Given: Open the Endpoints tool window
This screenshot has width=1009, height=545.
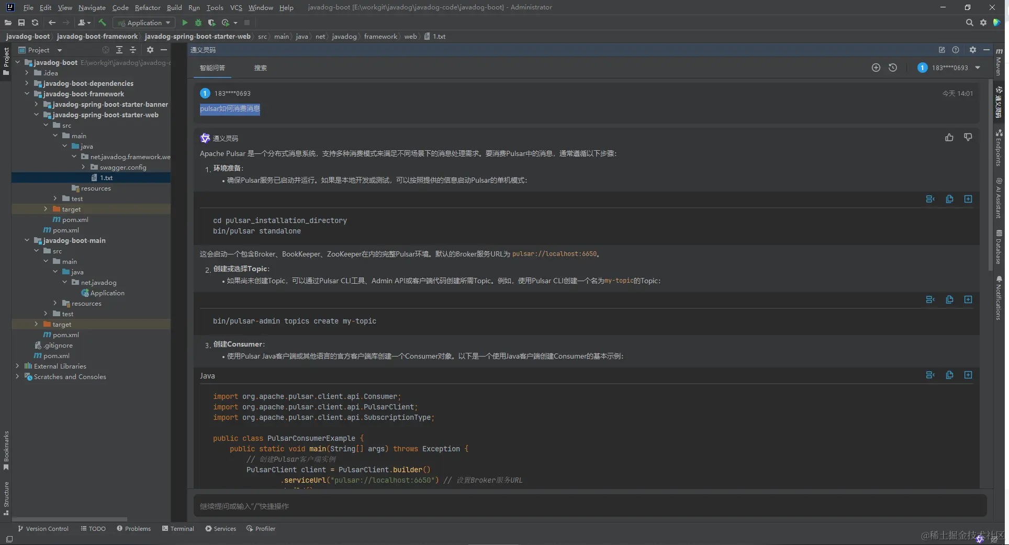Looking at the screenshot, I should 999,148.
